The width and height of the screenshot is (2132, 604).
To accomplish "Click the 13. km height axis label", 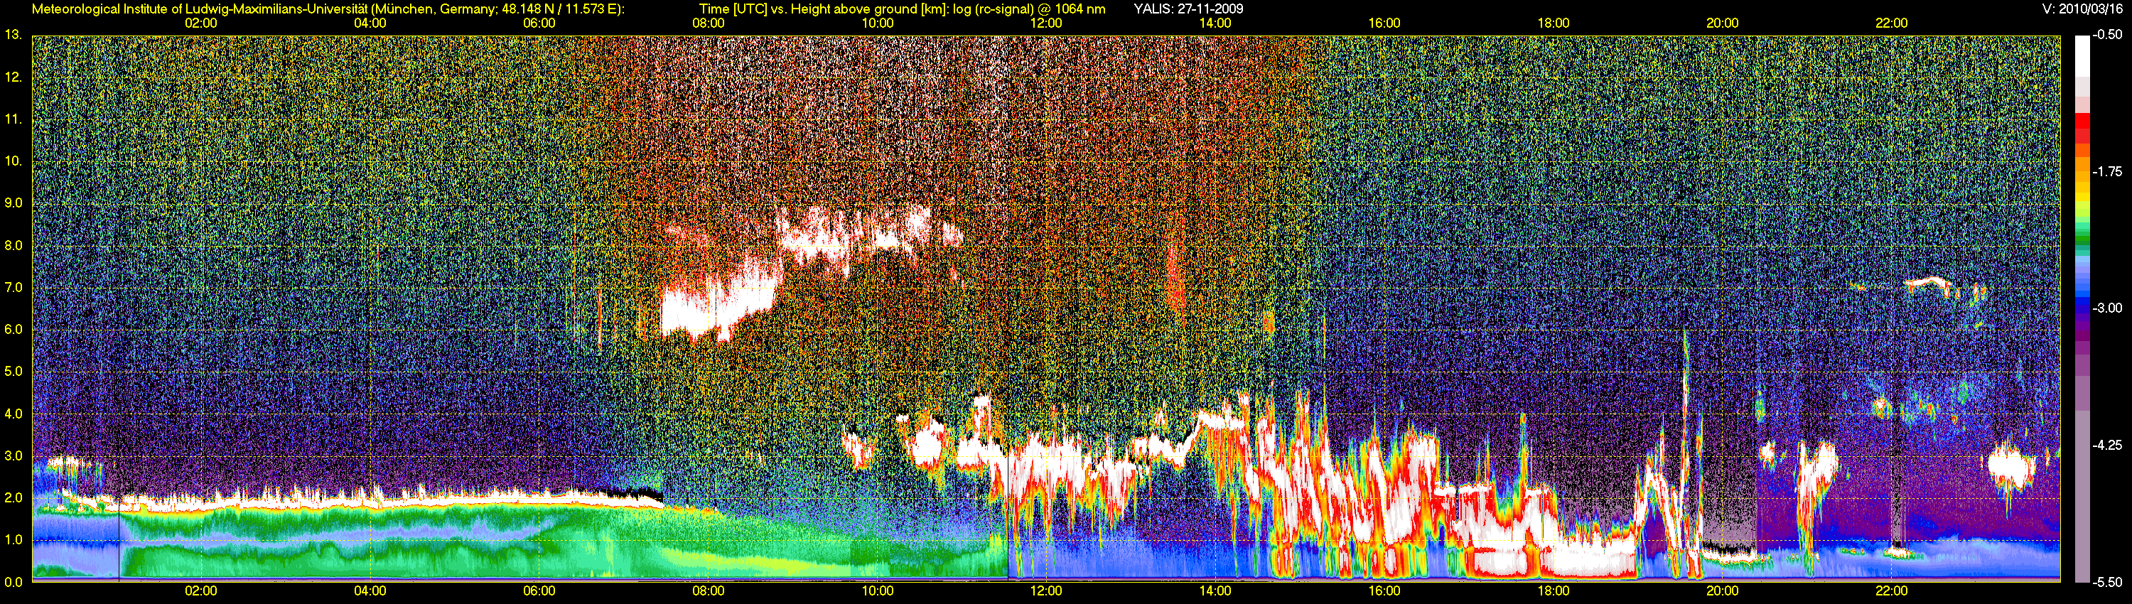I will (x=14, y=35).
